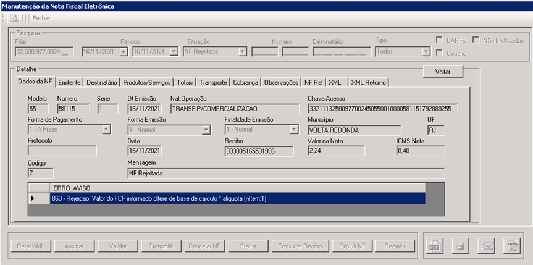The height and width of the screenshot is (265, 533).
Task: Open the Cobrança tab
Action: 245,82
